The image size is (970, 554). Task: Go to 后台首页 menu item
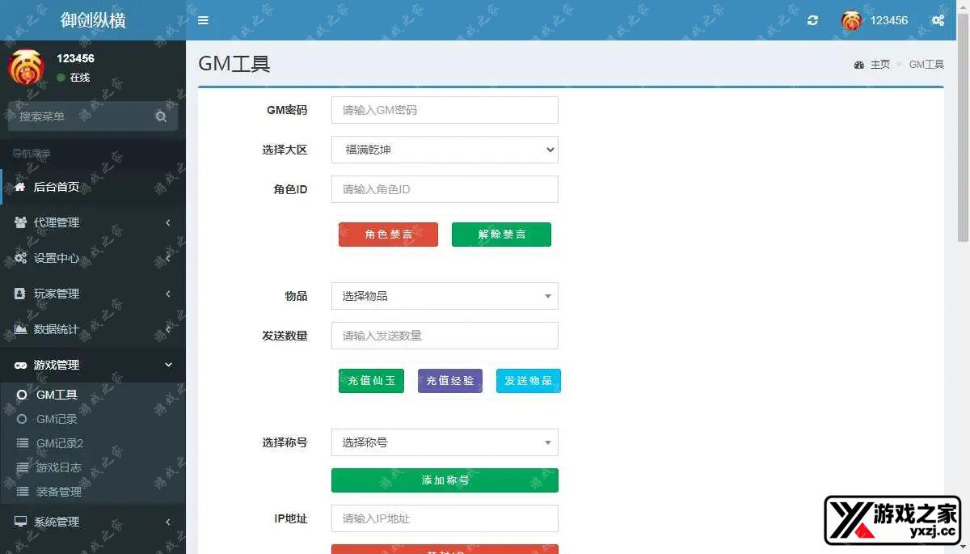93,187
